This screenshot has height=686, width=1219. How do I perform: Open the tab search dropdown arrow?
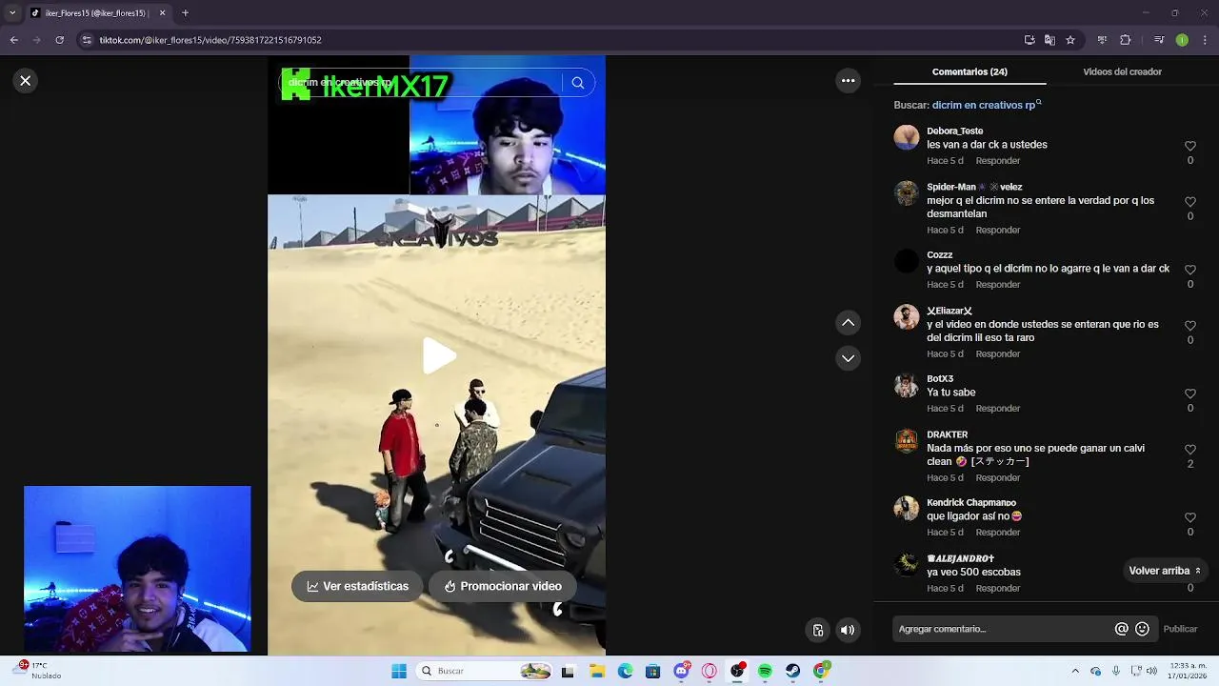point(12,13)
